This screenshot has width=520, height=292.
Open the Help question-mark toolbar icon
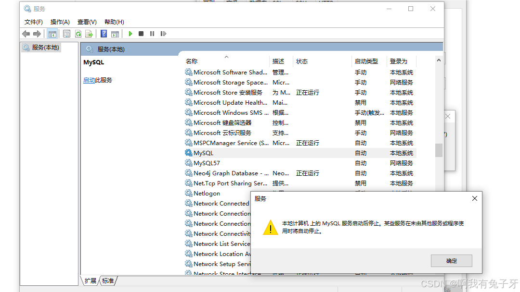coord(104,34)
